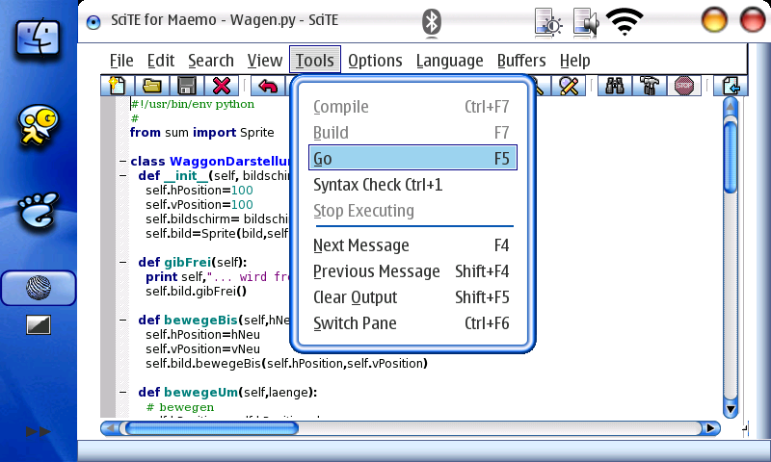Choose Go from the Tools menu

(412, 158)
